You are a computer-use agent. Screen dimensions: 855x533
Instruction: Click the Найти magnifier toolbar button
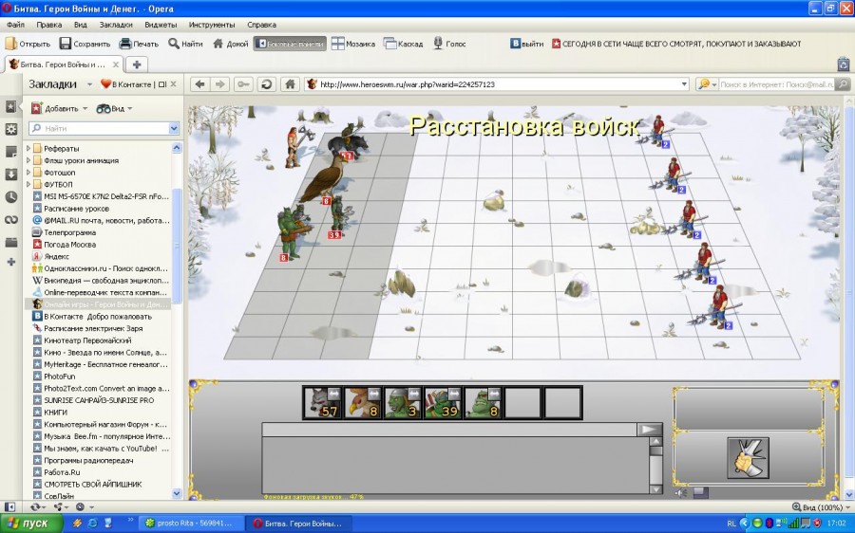[185, 44]
